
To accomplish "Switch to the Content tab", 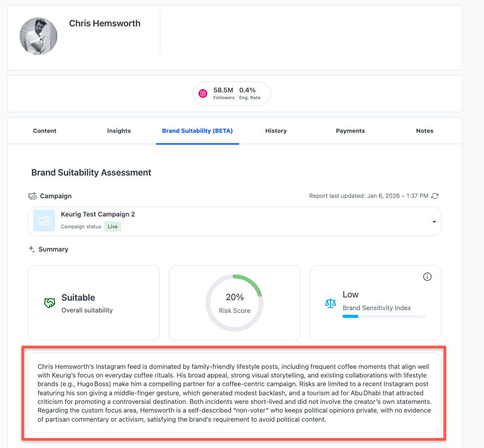I will pos(45,131).
